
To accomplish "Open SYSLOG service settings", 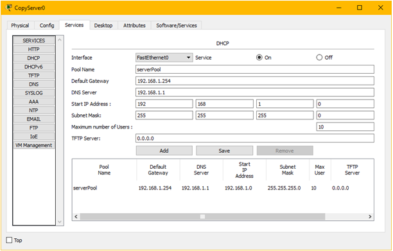I will tap(34, 93).
